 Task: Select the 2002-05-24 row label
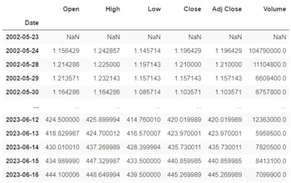(22, 51)
